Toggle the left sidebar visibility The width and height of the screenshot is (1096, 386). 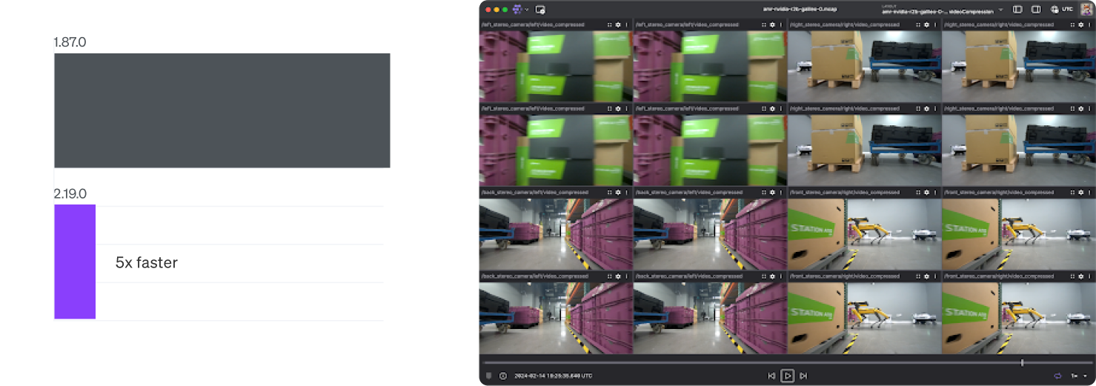point(1017,10)
